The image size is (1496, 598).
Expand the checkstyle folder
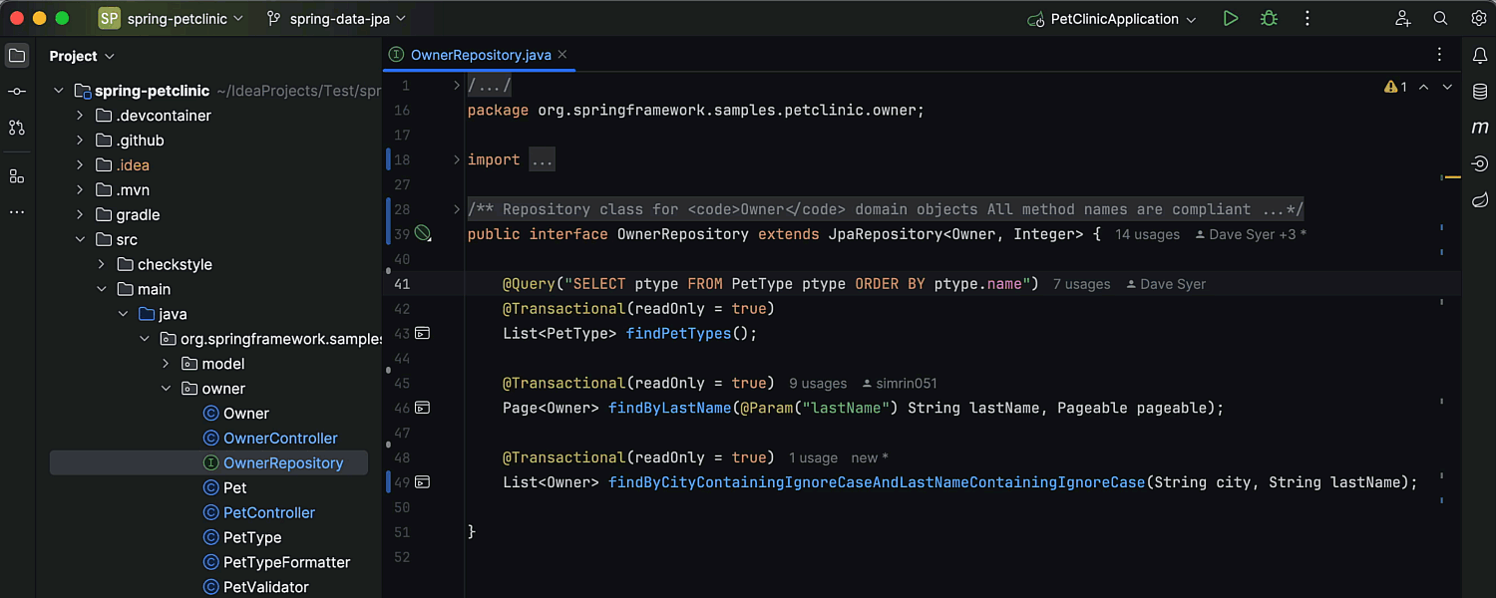(102, 265)
